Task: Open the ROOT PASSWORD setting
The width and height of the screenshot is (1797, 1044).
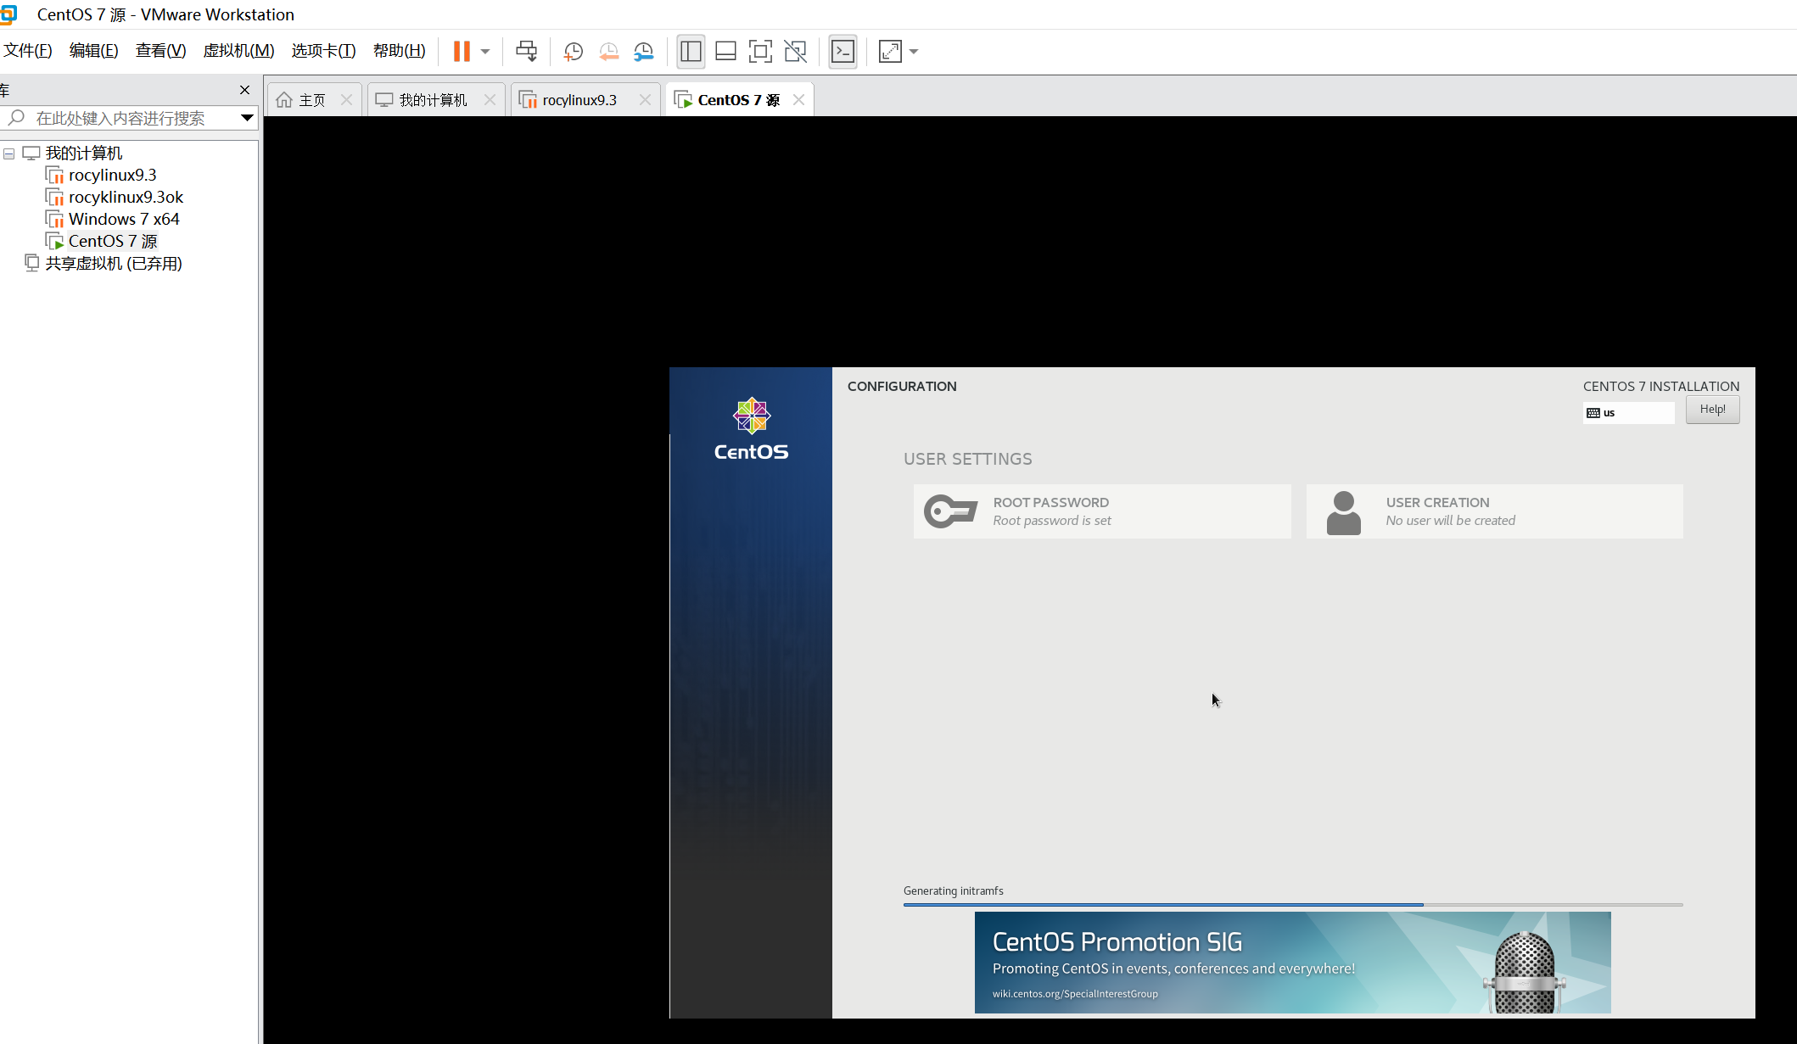Action: pos(1102,511)
